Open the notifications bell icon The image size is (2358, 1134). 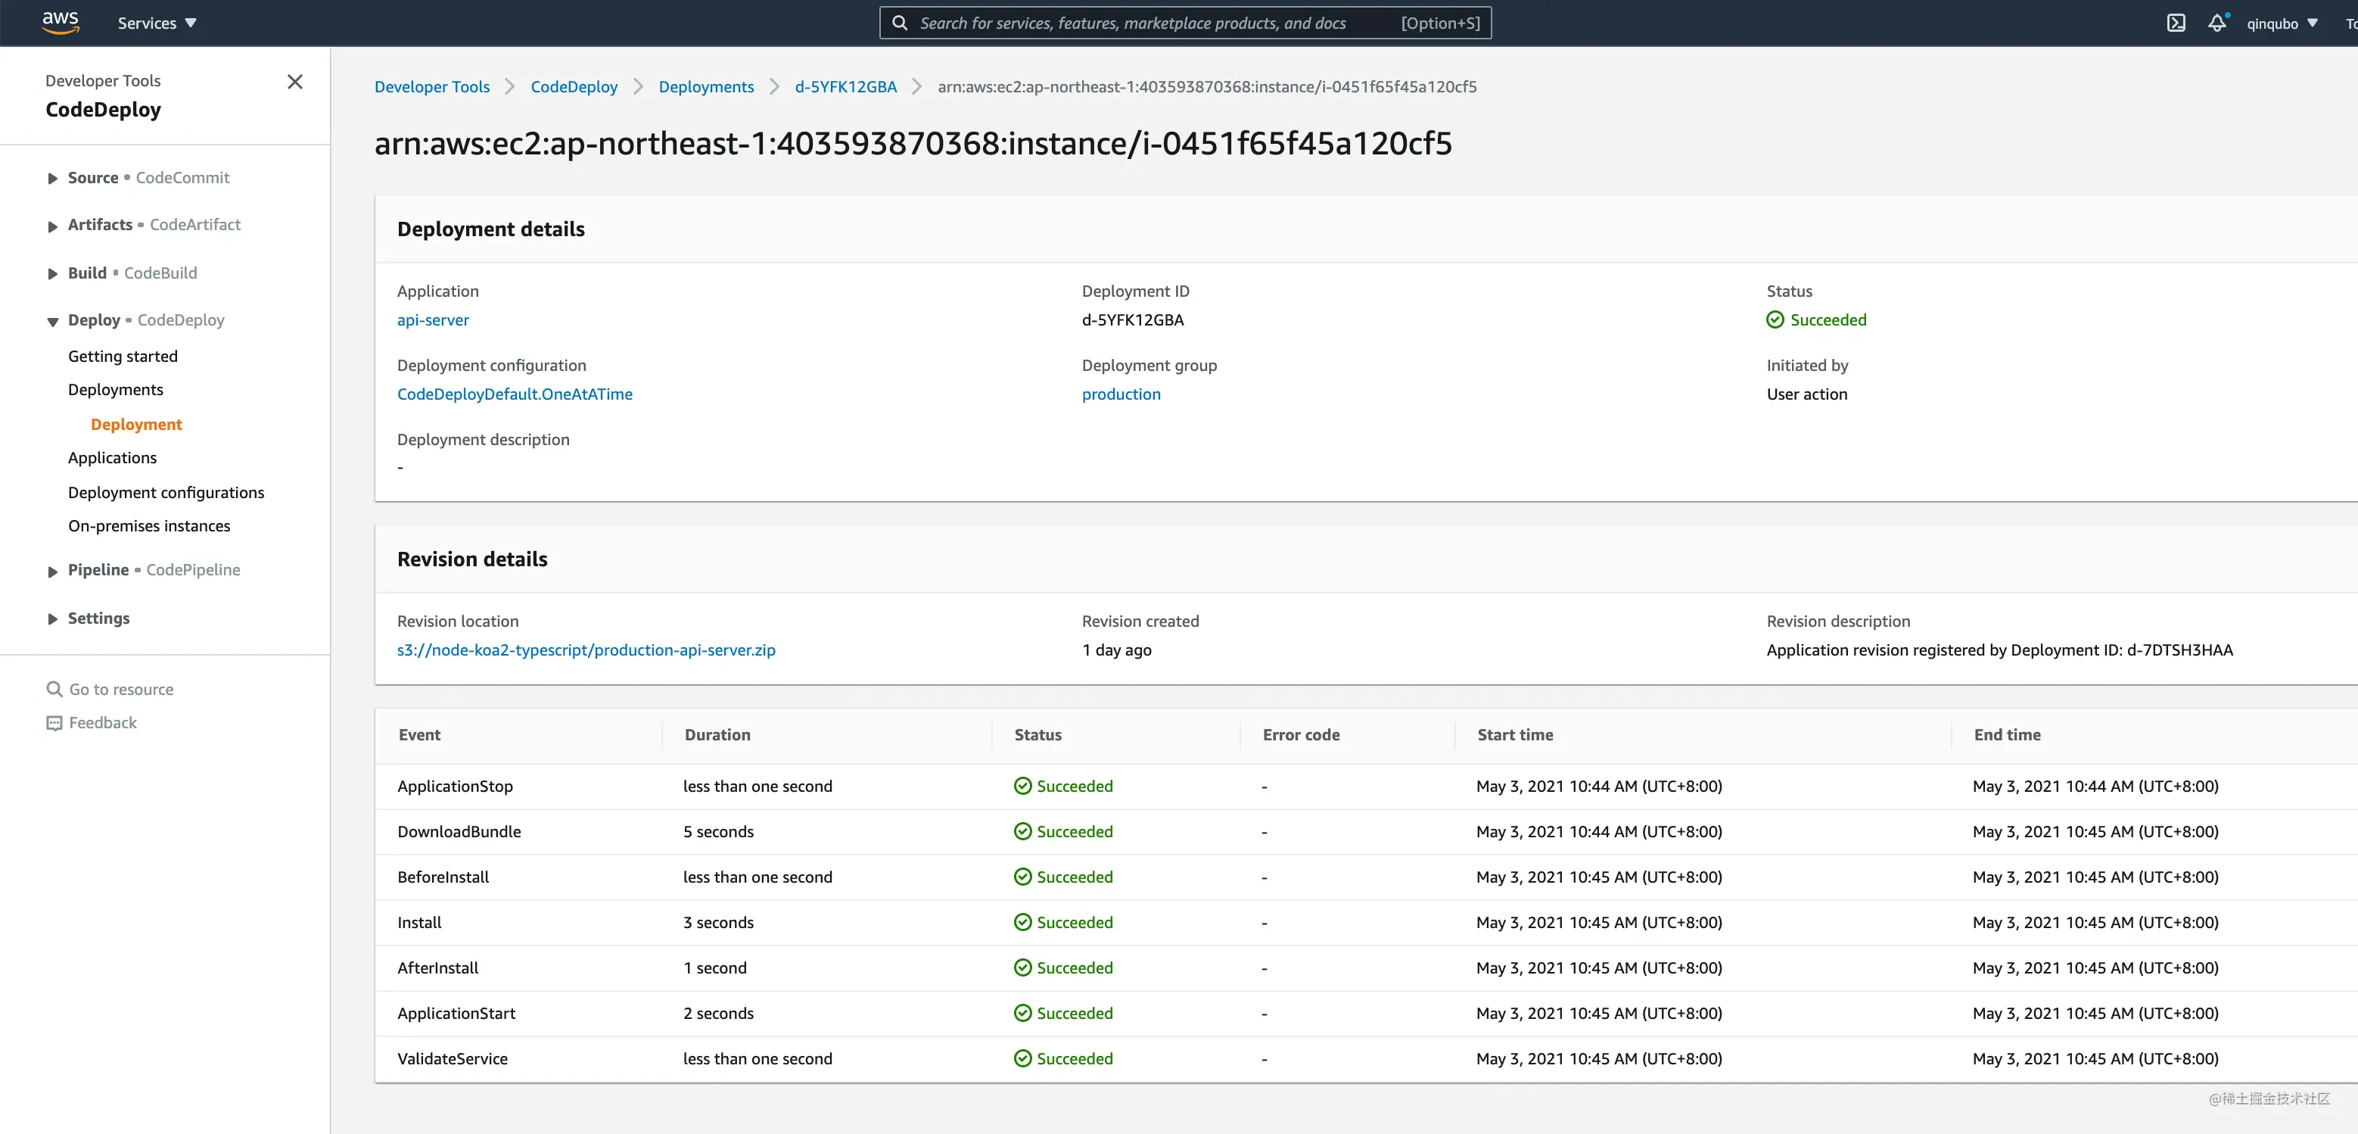click(2217, 23)
